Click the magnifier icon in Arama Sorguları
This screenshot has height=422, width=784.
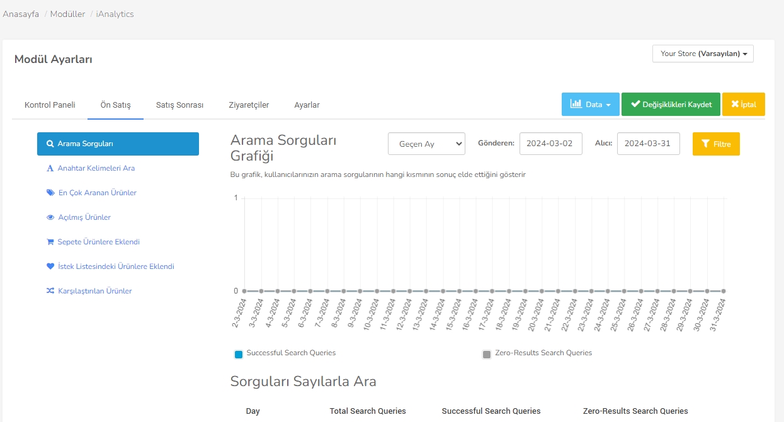[50, 144]
